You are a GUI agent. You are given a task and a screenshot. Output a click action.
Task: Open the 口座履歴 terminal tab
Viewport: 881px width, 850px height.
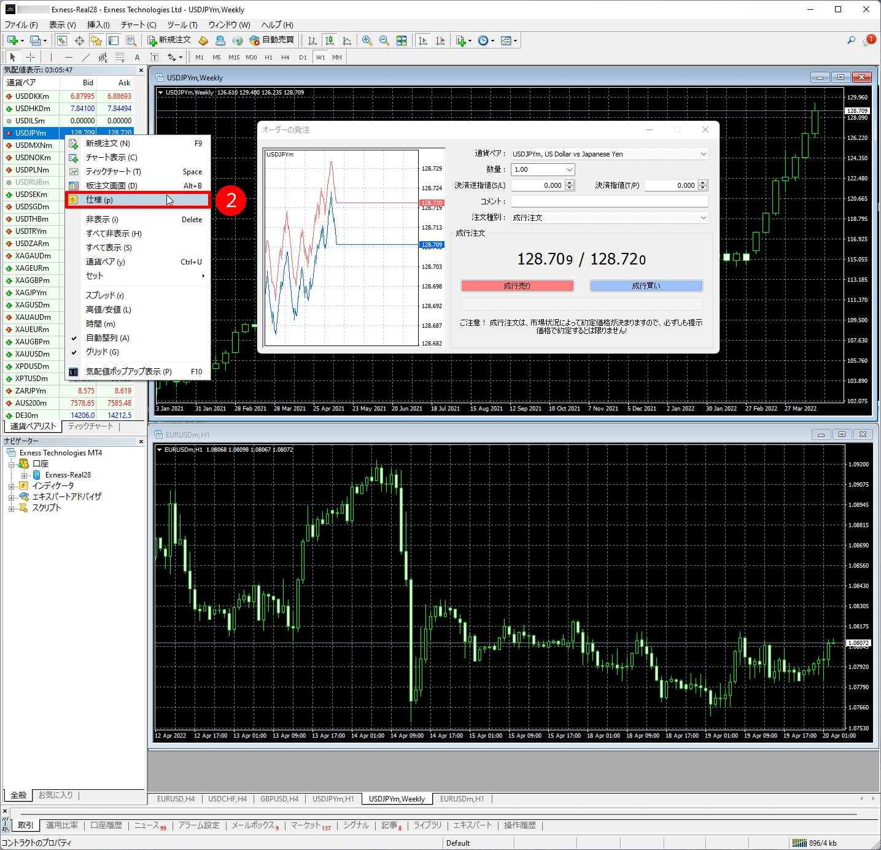point(106,825)
